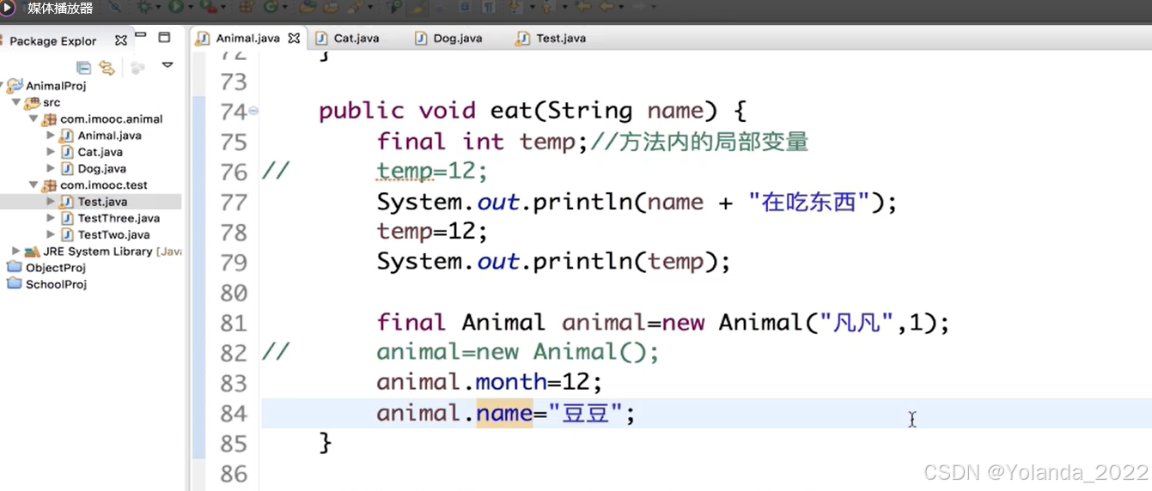Screen dimensions: 1152x491
Task: Open the Debug dropdown arrow in toolbar
Action: (157, 9)
